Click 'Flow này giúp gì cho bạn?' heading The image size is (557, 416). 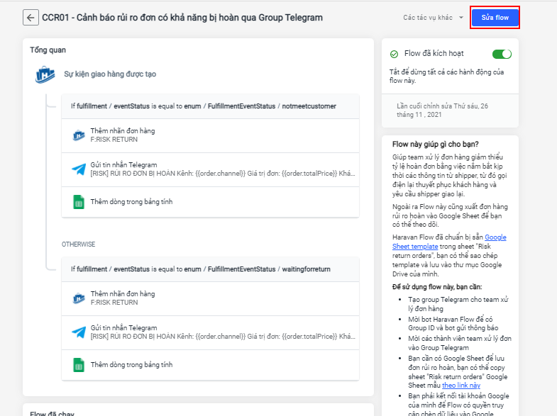click(x=435, y=144)
